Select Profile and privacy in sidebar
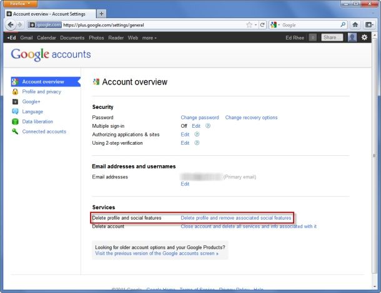This screenshot has height=293, width=381. [42, 91]
